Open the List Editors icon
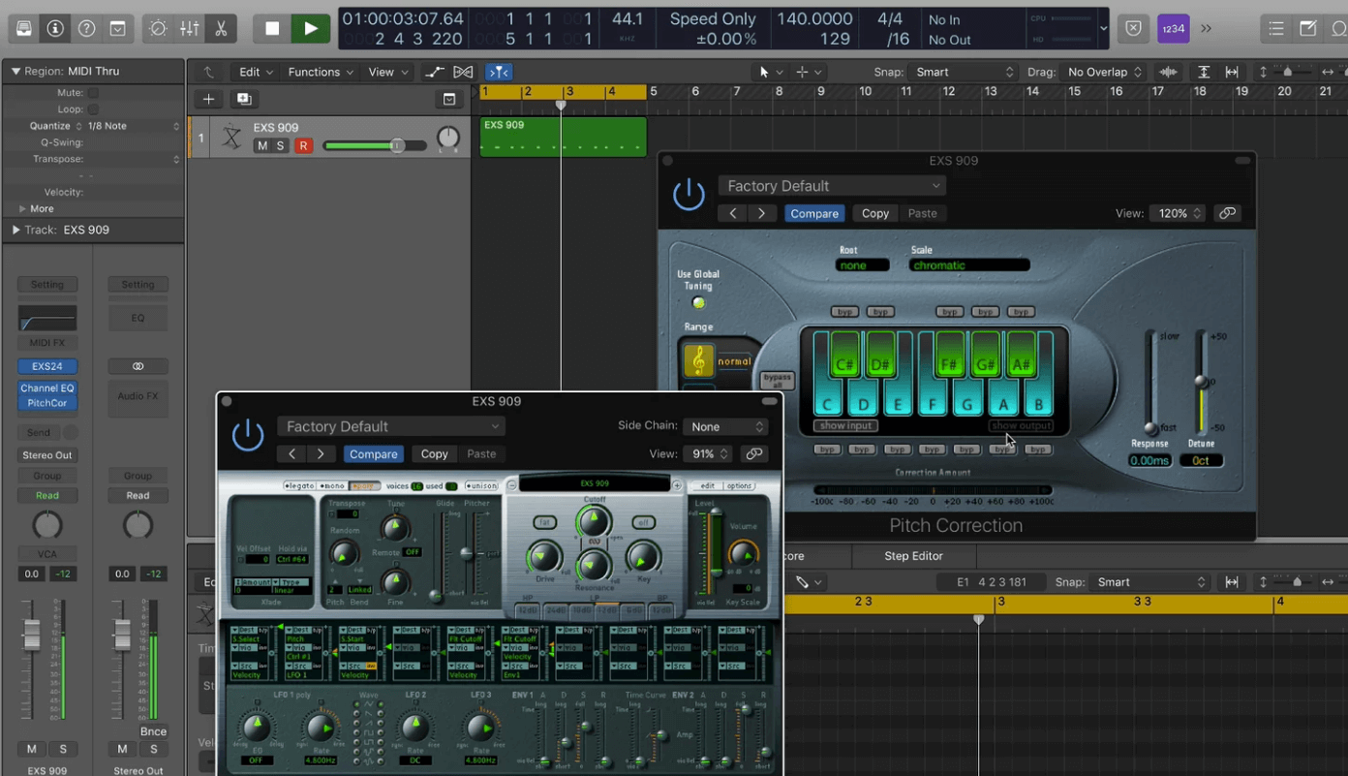 [x=1276, y=29]
